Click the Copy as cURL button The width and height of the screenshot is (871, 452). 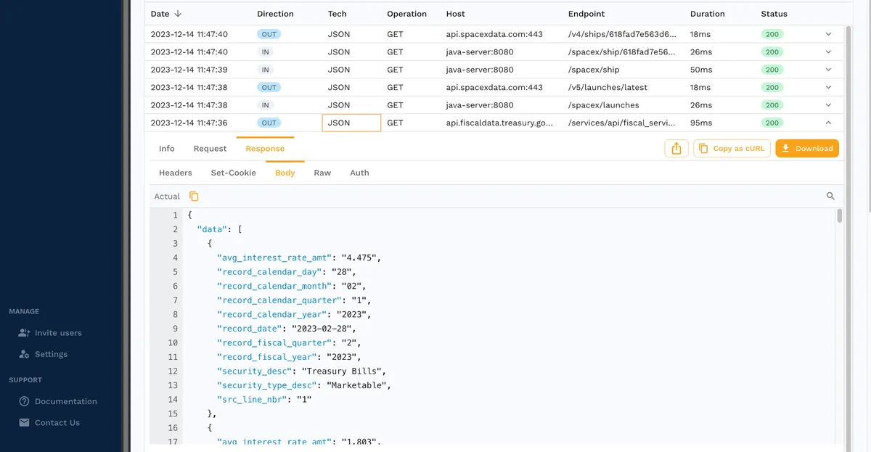tap(732, 149)
